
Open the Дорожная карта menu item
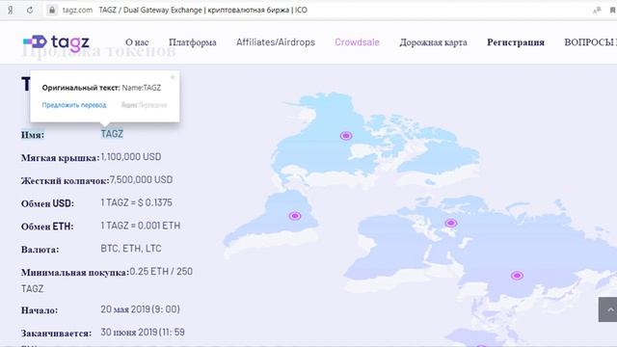point(433,42)
